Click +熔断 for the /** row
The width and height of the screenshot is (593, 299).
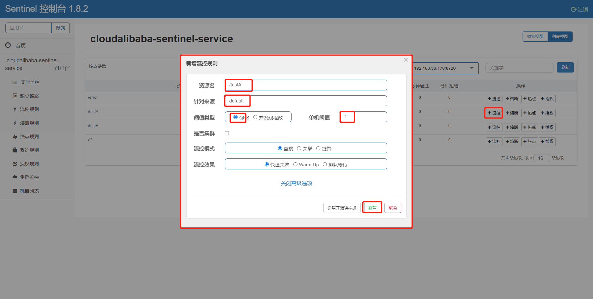point(512,141)
